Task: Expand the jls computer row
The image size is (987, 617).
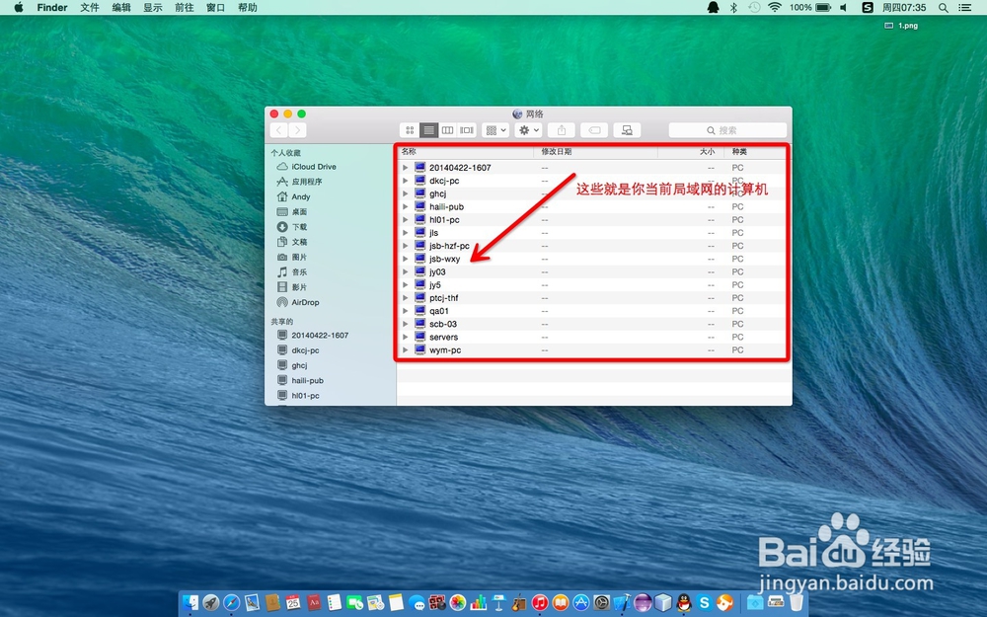Action: [406, 233]
